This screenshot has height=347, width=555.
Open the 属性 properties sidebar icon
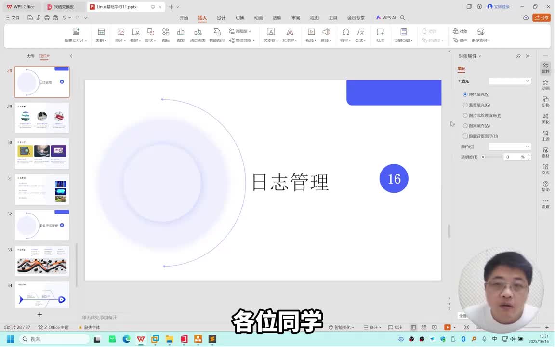pyautogui.click(x=545, y=68)
